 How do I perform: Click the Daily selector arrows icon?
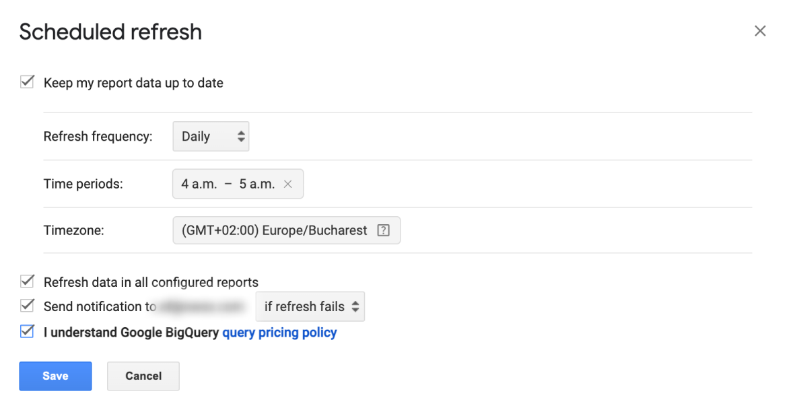click(241, 136)
